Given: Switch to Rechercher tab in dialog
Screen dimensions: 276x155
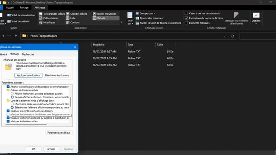Looking at the screenshot, I should tap(28, 54).
